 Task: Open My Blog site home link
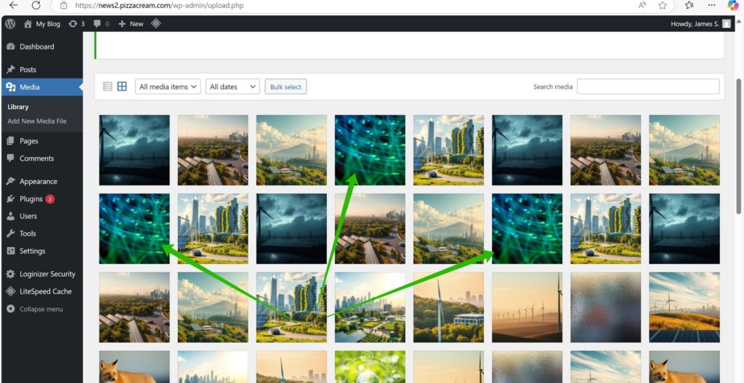41,24
